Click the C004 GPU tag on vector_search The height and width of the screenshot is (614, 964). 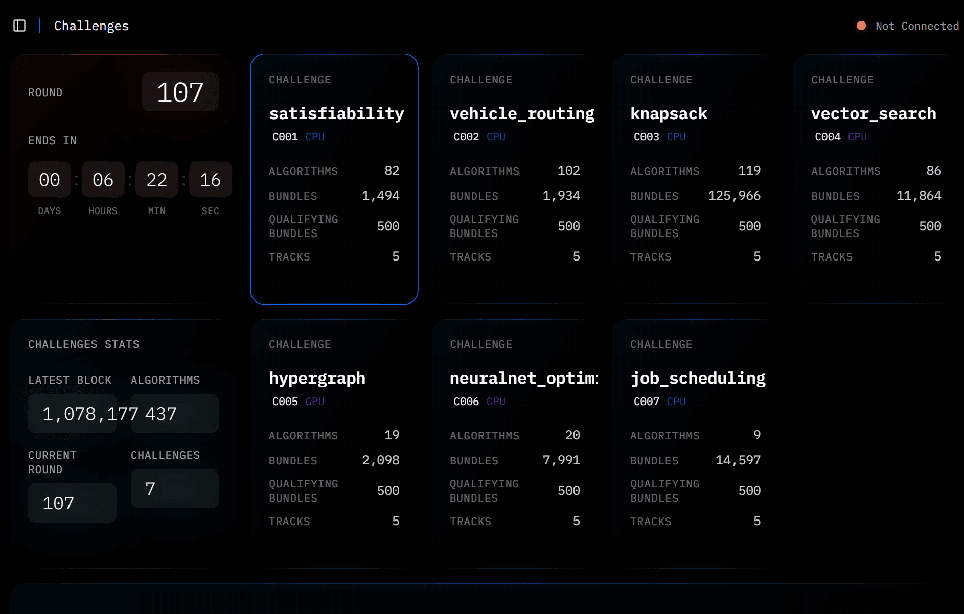840,137
